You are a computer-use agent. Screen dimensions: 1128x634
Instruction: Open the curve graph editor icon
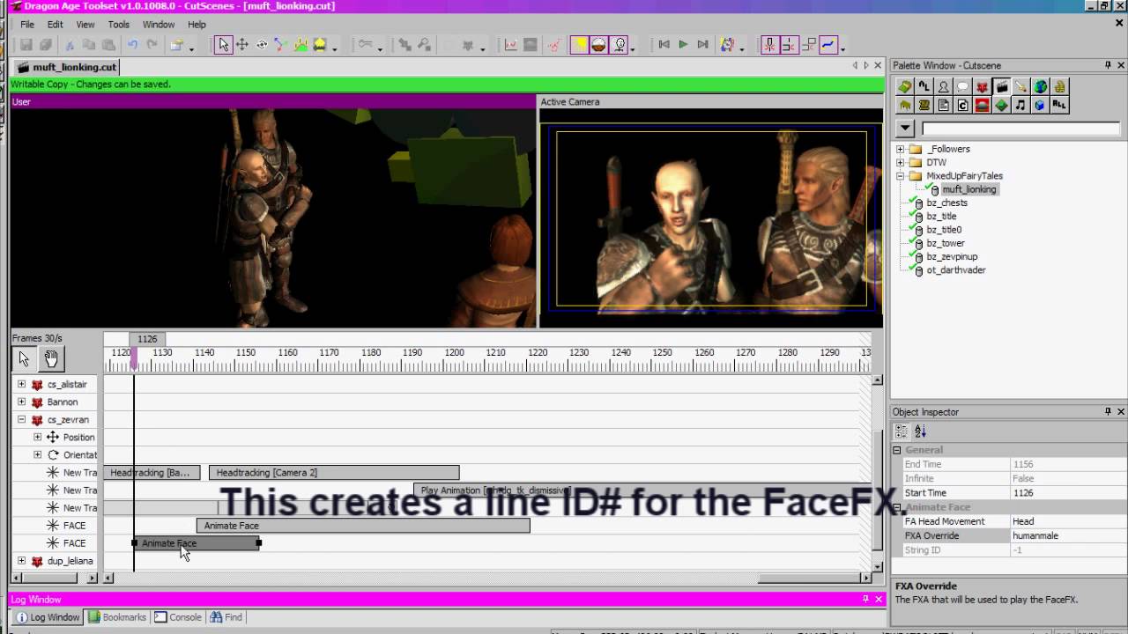510,45
